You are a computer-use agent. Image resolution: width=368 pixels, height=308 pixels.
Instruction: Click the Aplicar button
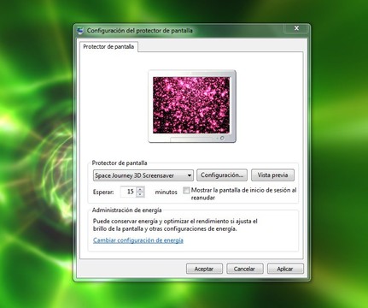285,269
